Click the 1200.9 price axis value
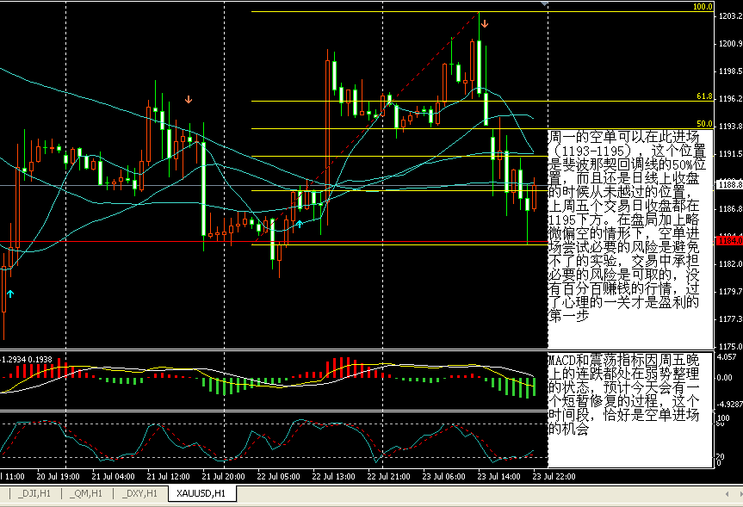This screenshot has width=743, height=507. pos(730,44)
